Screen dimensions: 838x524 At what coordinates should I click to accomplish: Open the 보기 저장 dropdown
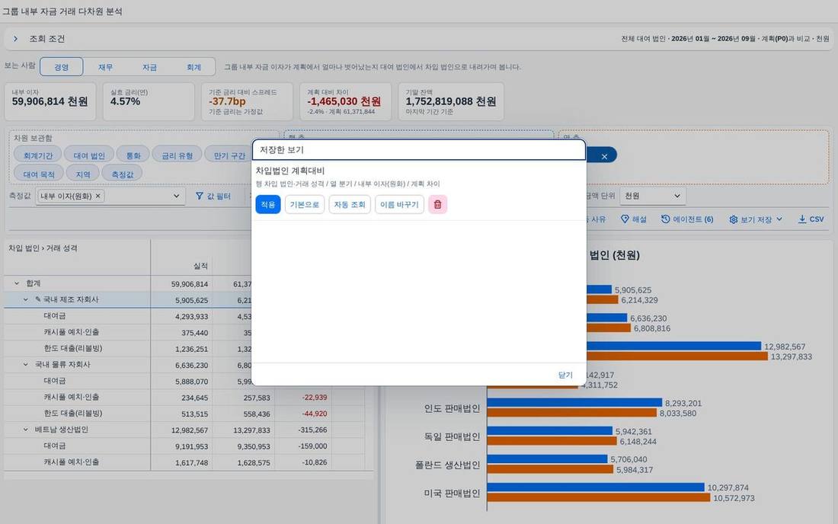756,219
